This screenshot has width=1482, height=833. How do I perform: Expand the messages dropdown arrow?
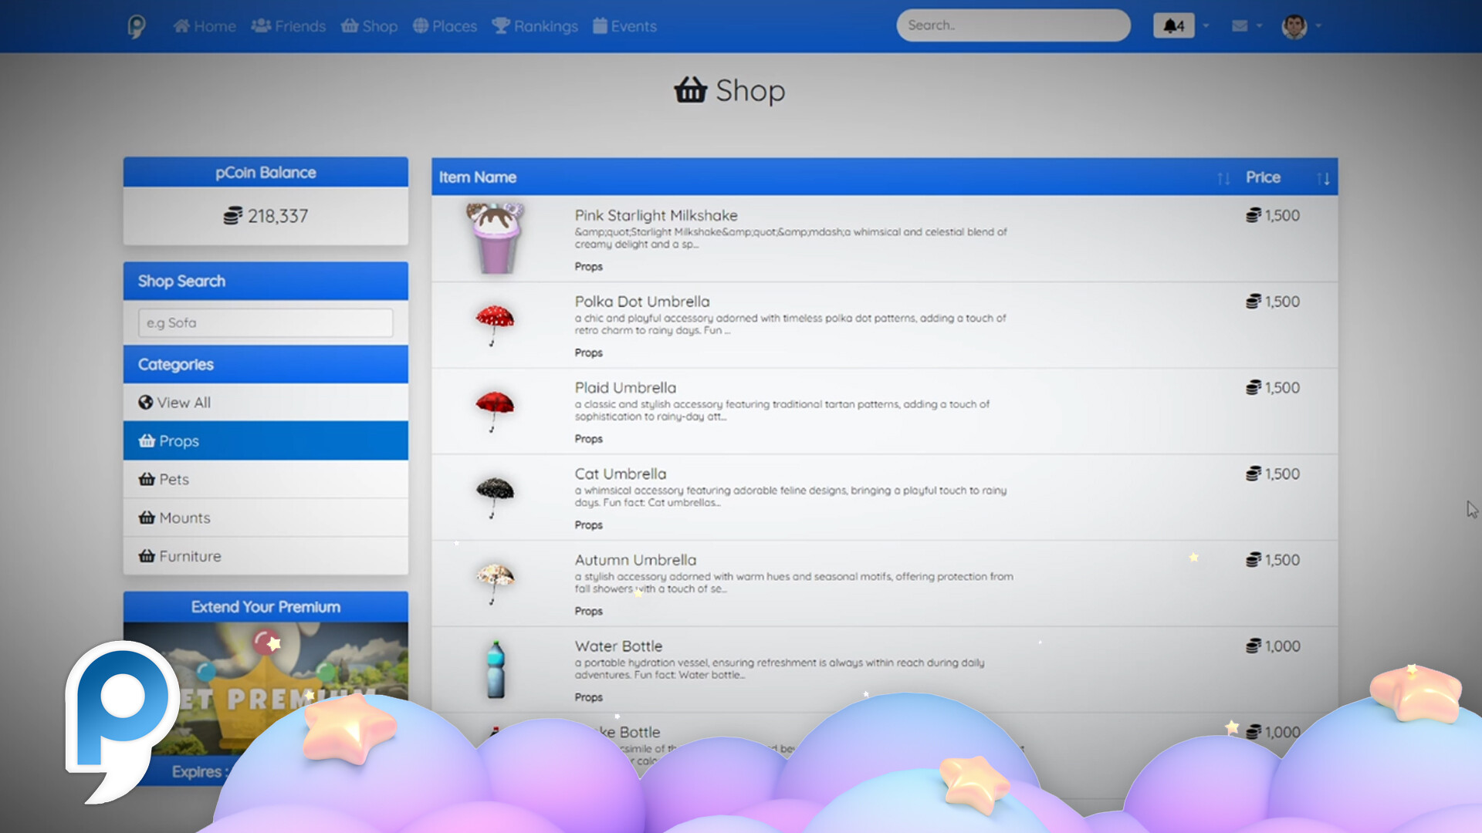coord(1258,27)
